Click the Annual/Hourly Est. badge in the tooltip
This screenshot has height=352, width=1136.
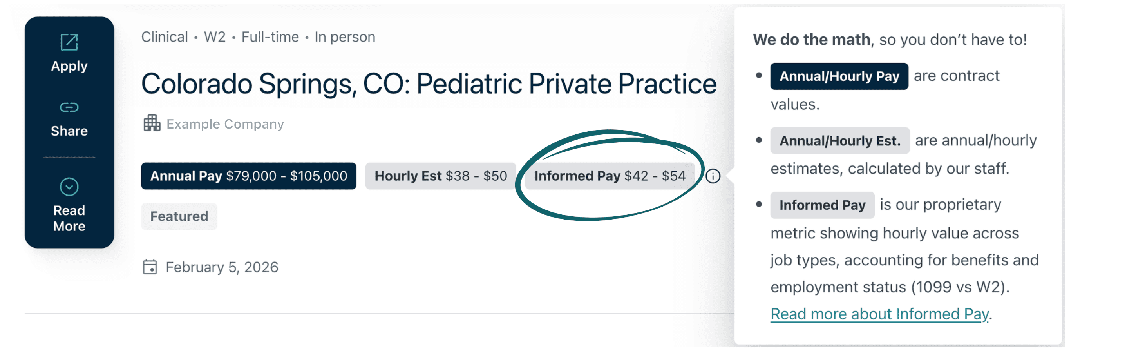coord(839,141)
